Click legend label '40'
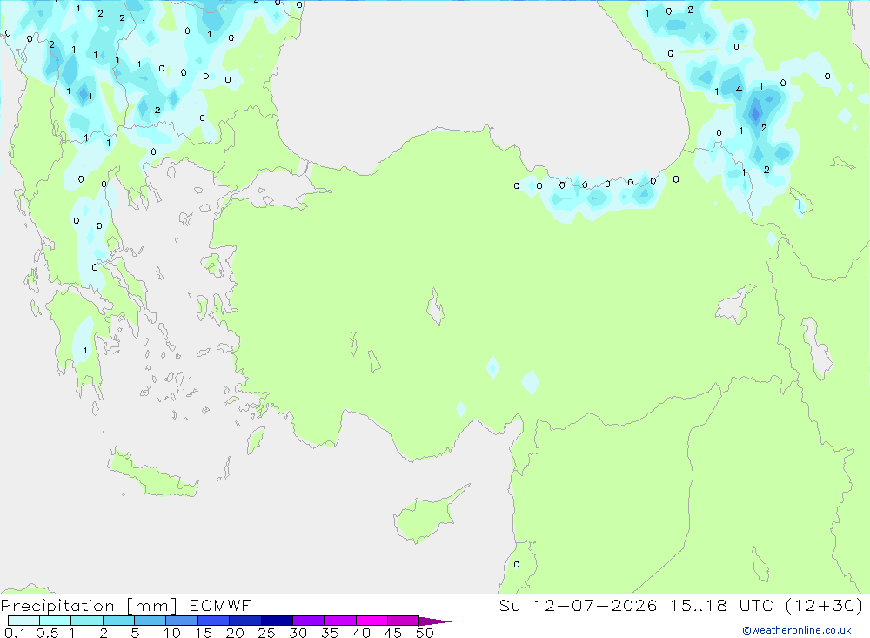Image resolution: width=870 pixels, height=638 pixels. [362, 633]
